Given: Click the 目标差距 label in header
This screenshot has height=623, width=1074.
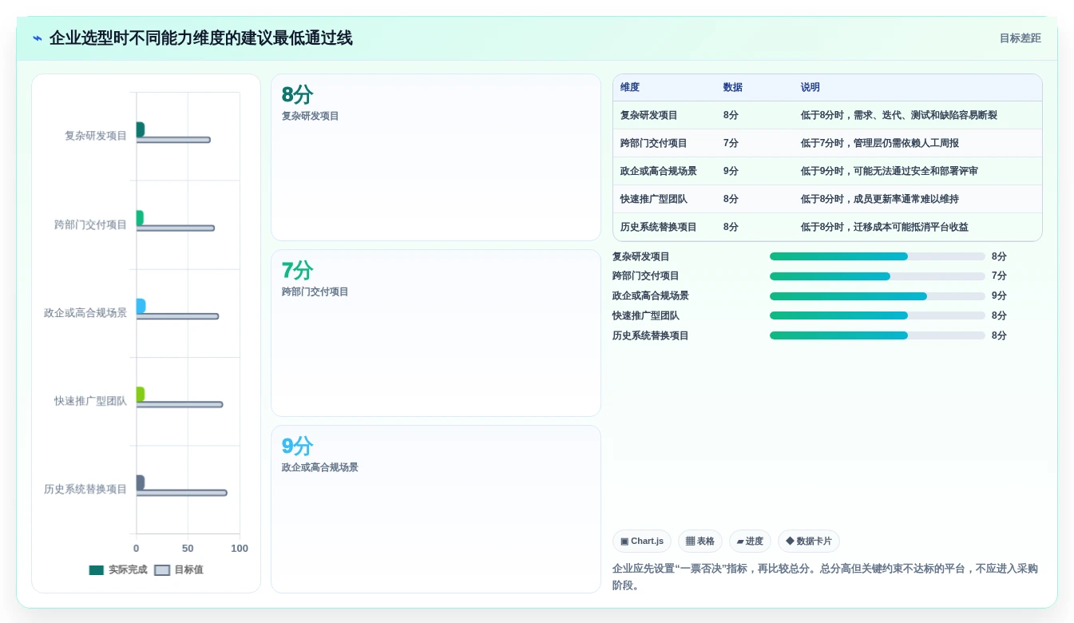Looking at the screenshot, I should (1020, 38).
